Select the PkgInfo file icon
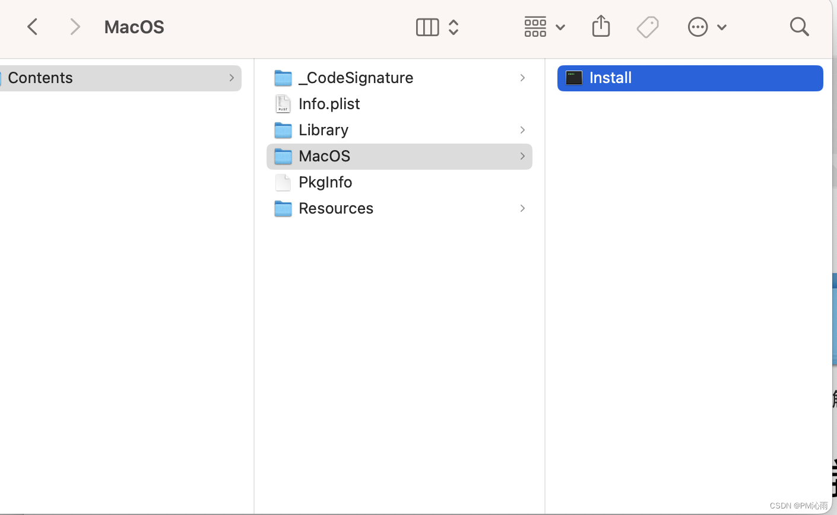 tap(283, 182)
